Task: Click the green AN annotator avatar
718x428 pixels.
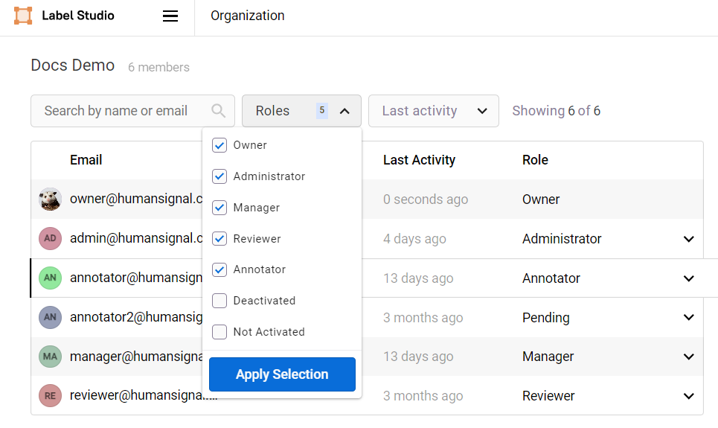Action: (x=50, y=278)
